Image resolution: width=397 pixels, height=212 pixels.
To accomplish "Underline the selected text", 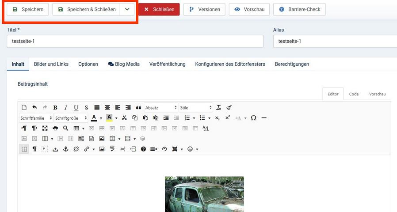I will point(76,107).
